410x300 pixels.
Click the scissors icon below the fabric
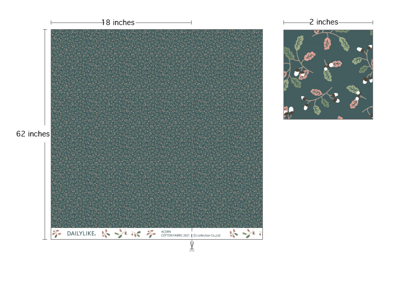[x=191, y=247]
